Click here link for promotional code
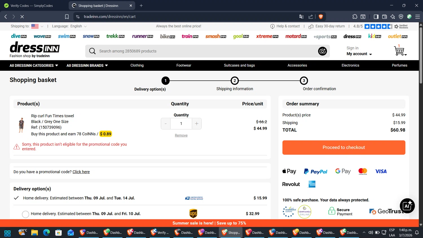This screenshot has width=423, height=238. point(81,172)
